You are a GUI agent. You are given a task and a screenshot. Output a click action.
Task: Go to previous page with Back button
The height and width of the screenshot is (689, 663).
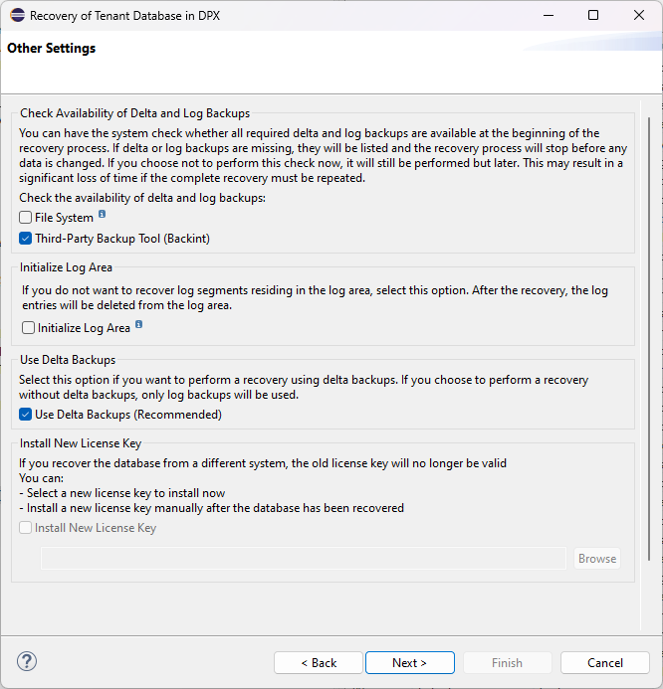319,663
